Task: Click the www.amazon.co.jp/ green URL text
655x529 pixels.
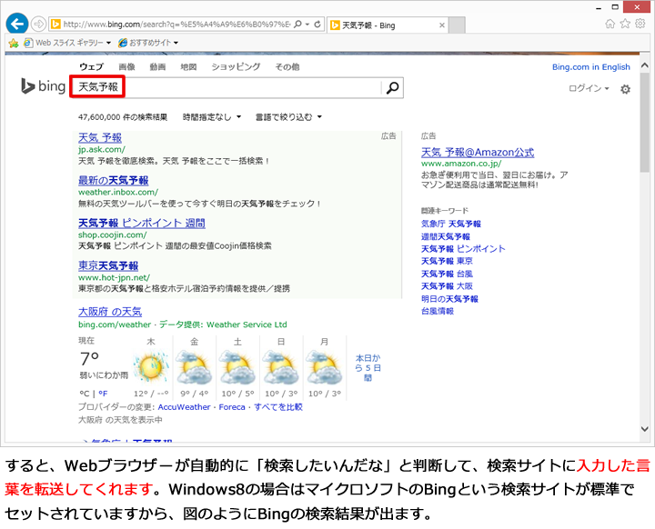Action: click(x=461, y=164)
